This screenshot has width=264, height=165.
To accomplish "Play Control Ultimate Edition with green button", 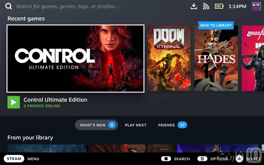I will click(14, 102).
